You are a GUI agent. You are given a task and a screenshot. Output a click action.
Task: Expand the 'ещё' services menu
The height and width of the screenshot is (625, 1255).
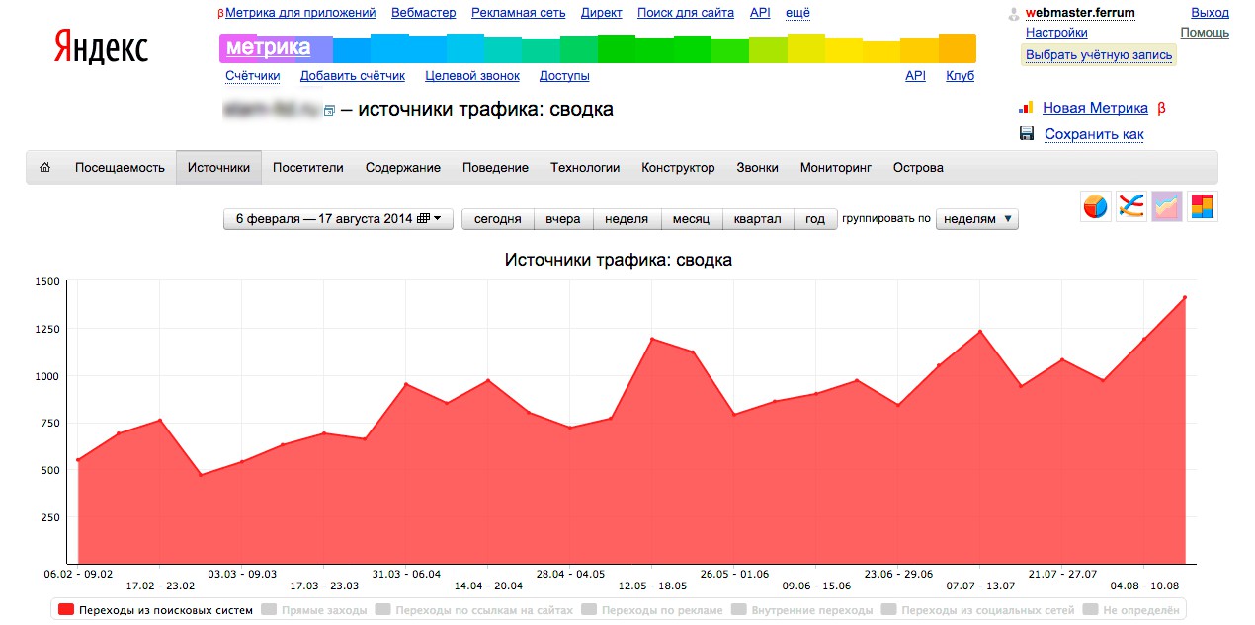click(797, 13)
